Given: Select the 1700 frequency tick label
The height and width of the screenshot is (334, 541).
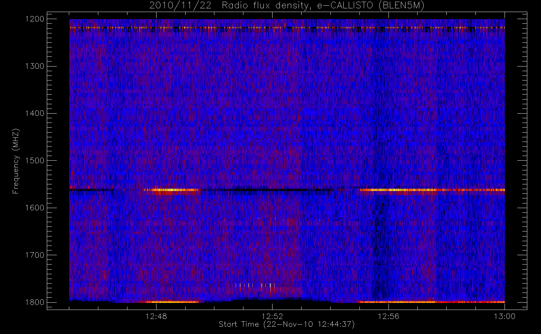Looking at the screenshot, I should (35, 255).
